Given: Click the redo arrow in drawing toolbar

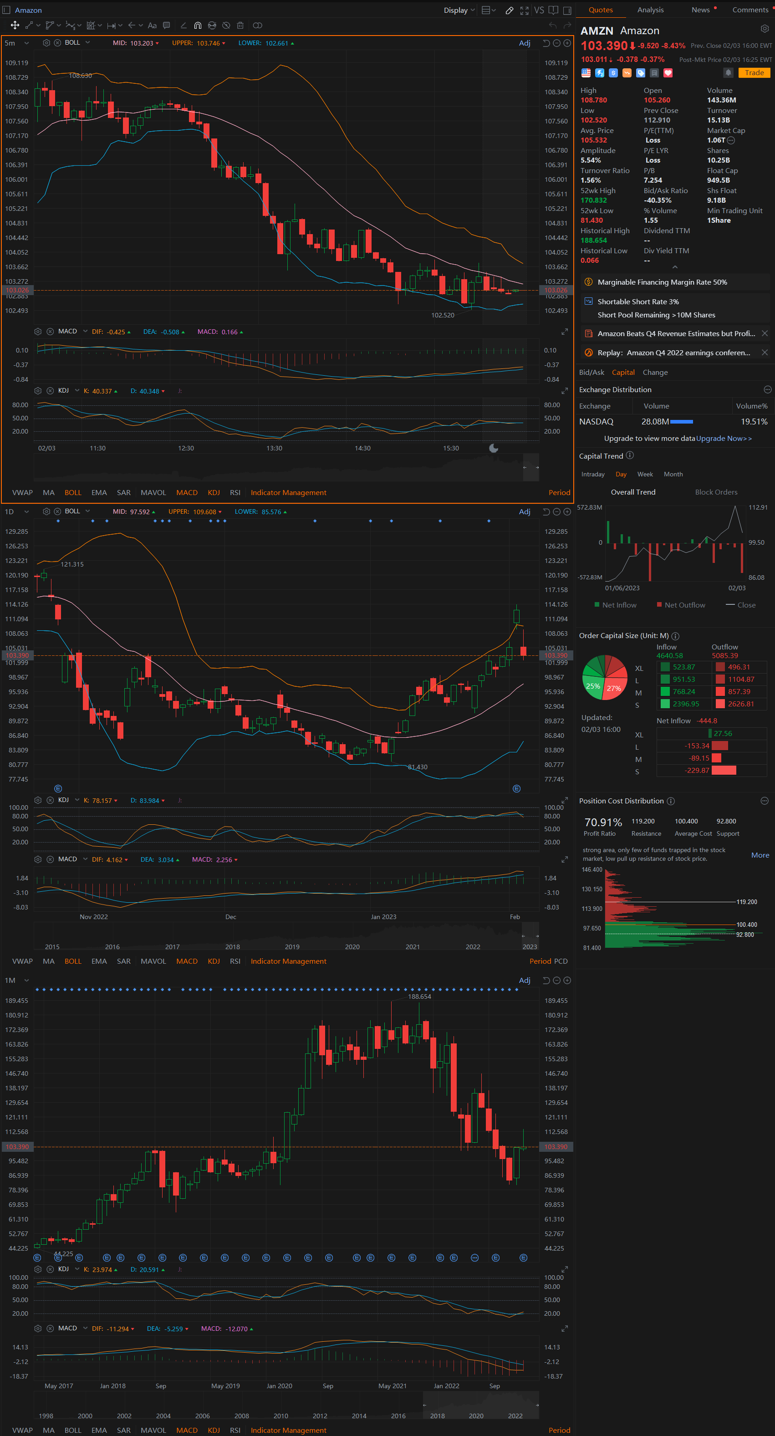Looking at the screenshot, I should click(x=567, y=25).
